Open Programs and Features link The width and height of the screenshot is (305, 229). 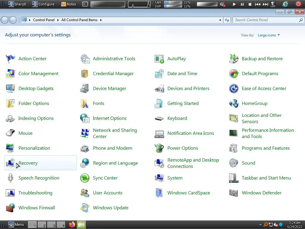coord(266,148)
